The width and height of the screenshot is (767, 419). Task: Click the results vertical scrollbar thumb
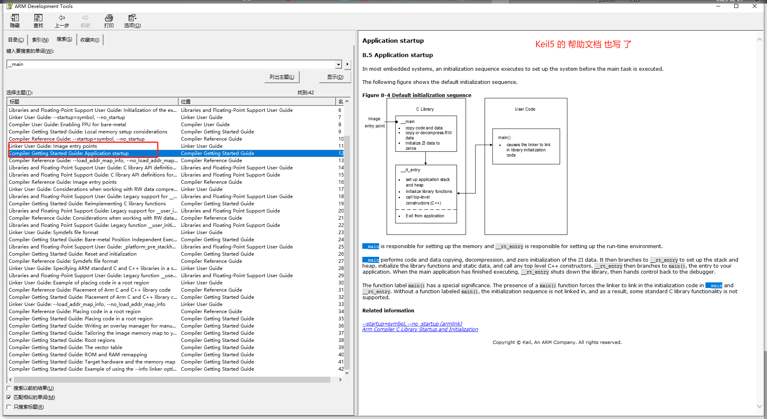[347, 252]
